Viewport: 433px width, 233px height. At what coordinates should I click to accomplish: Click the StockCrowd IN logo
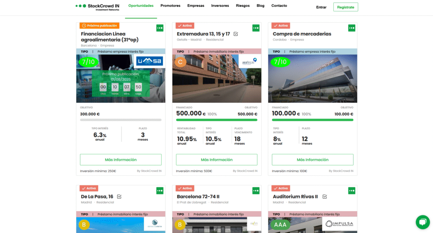97,7
